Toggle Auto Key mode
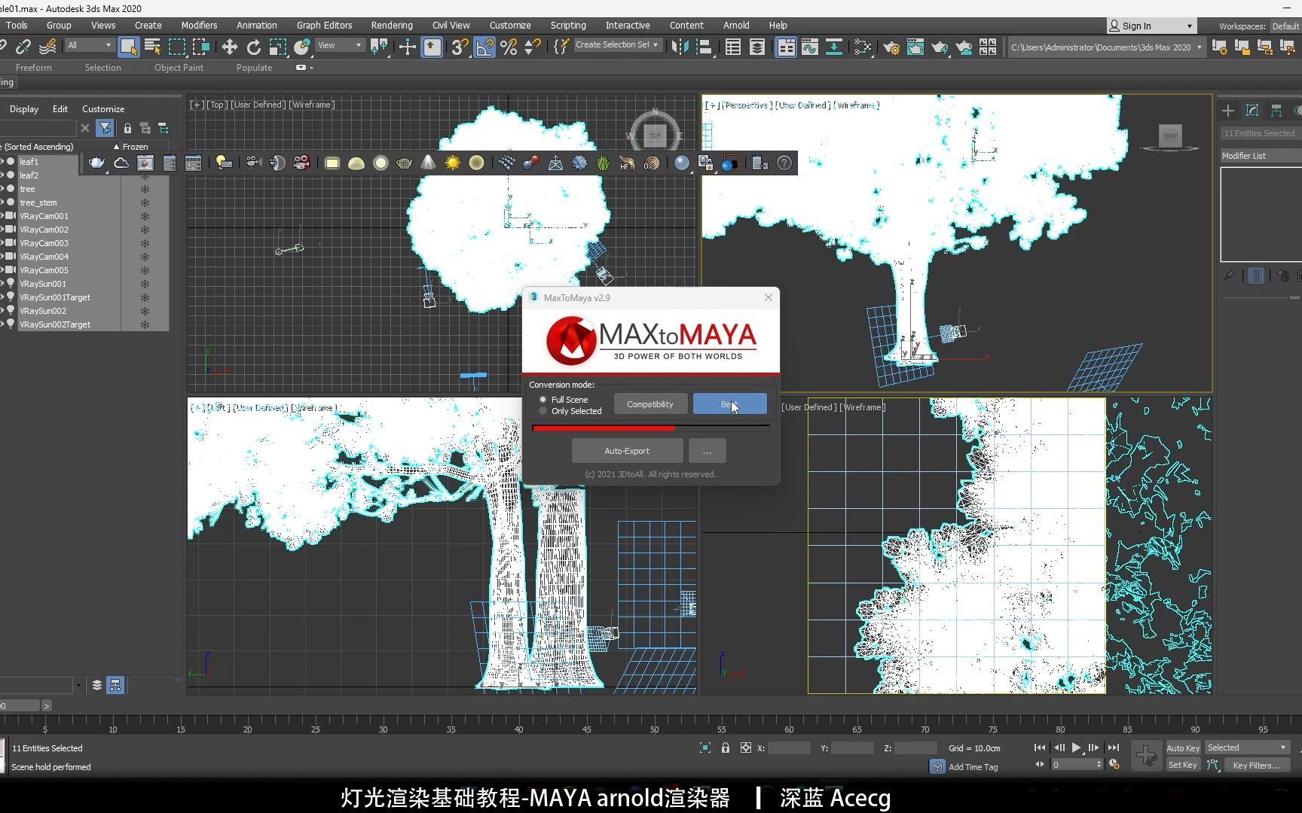Image resolution: width=1302 pixels, height=813 pixels. (1183, 748)
